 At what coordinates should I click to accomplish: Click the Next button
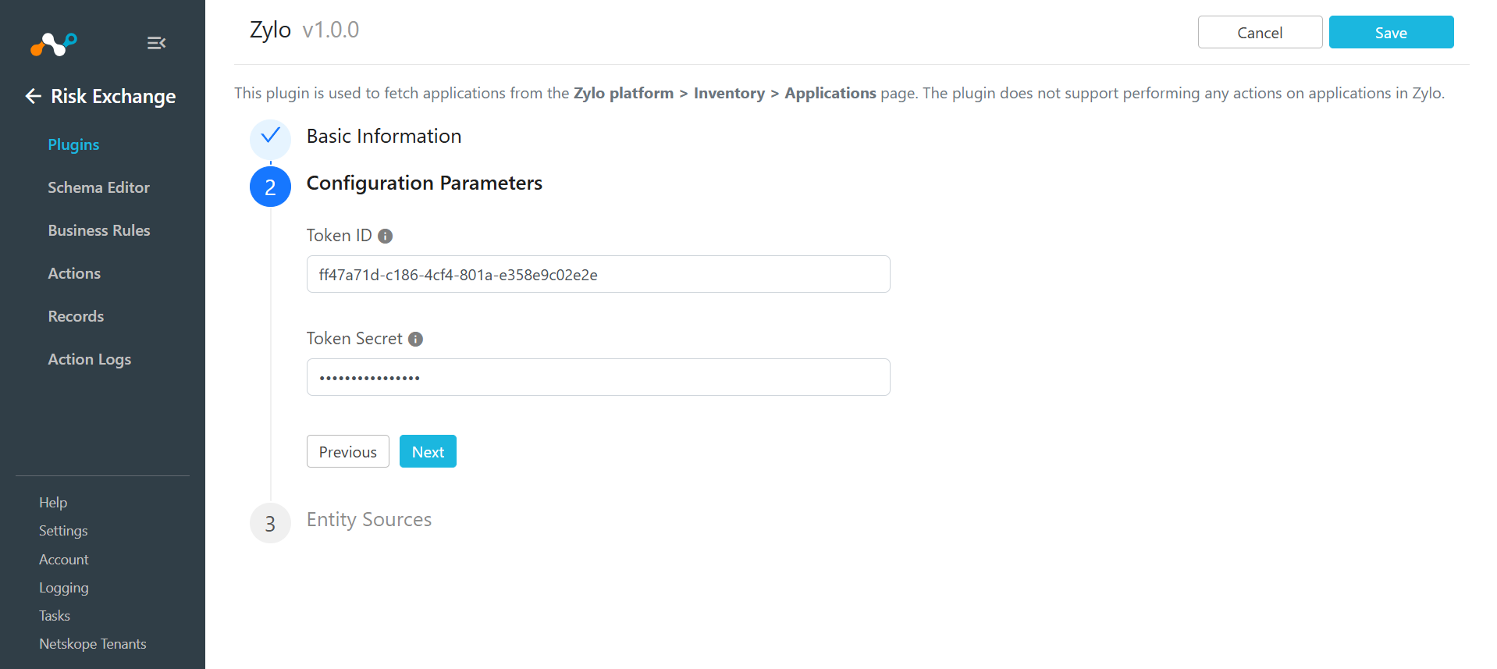point(428,451)
